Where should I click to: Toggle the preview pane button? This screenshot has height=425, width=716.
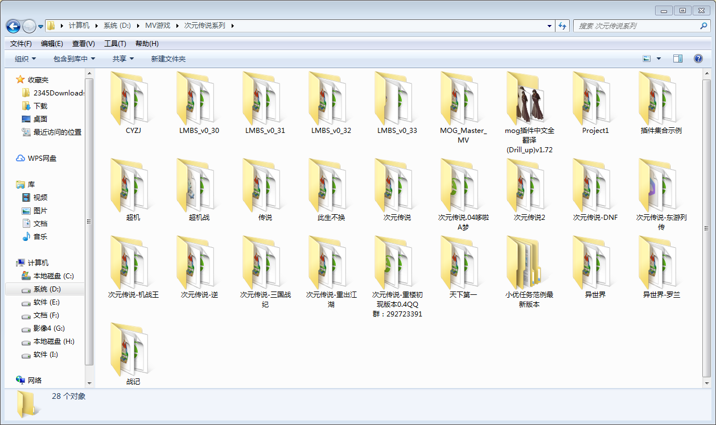677,59
